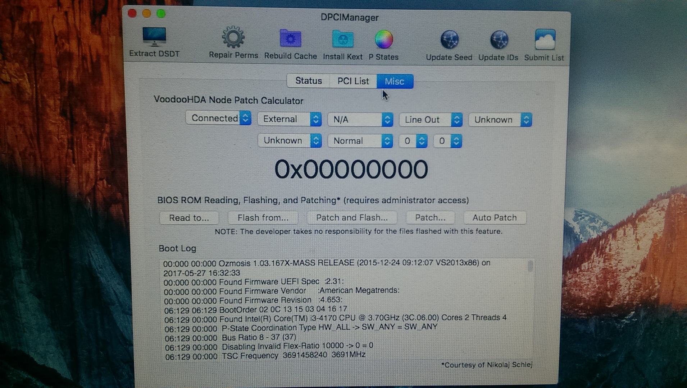Open the Unknown dropdown beside Normal
Screen dimensions: 687x388
(x=290, y=140)
